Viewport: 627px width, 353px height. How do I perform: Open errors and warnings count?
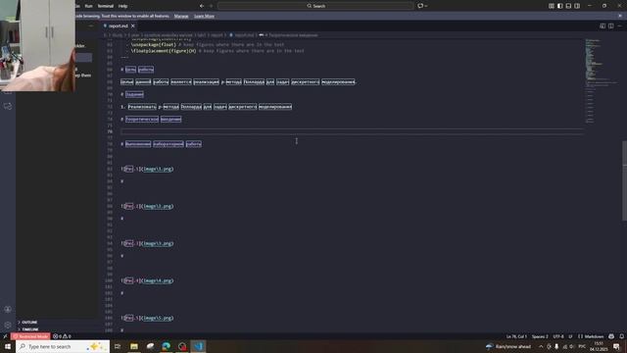pos(62,336)
